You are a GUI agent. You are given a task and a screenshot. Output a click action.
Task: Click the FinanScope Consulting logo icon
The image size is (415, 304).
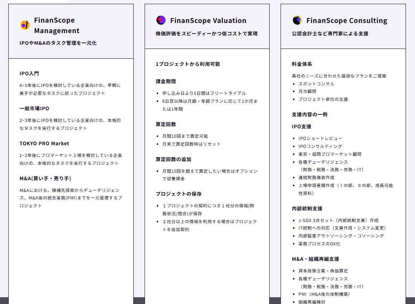click(297, 20)
